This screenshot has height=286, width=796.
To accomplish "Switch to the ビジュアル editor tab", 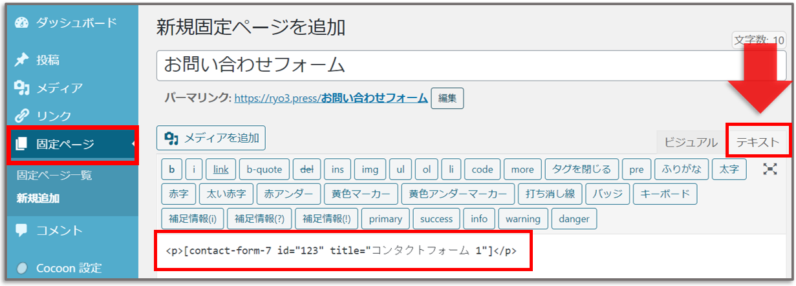I will (x=691, y=142).
